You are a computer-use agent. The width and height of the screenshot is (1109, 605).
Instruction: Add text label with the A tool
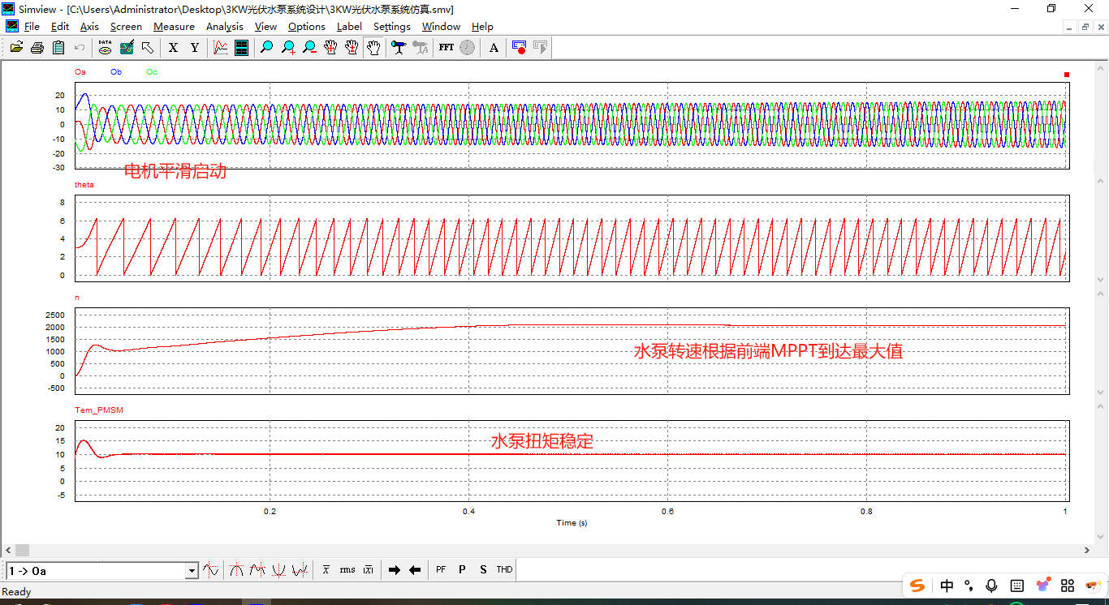tap(494, 48)
